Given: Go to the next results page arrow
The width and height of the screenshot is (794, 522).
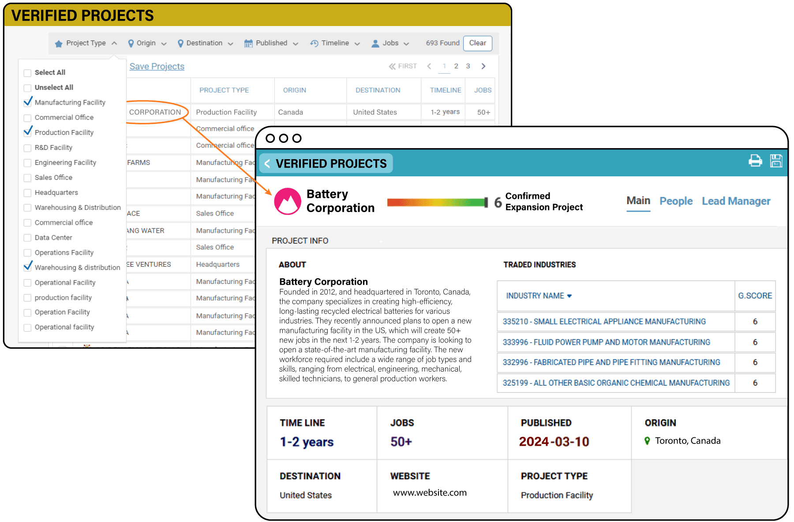Looking at the screenshot, I should (483, 66).
